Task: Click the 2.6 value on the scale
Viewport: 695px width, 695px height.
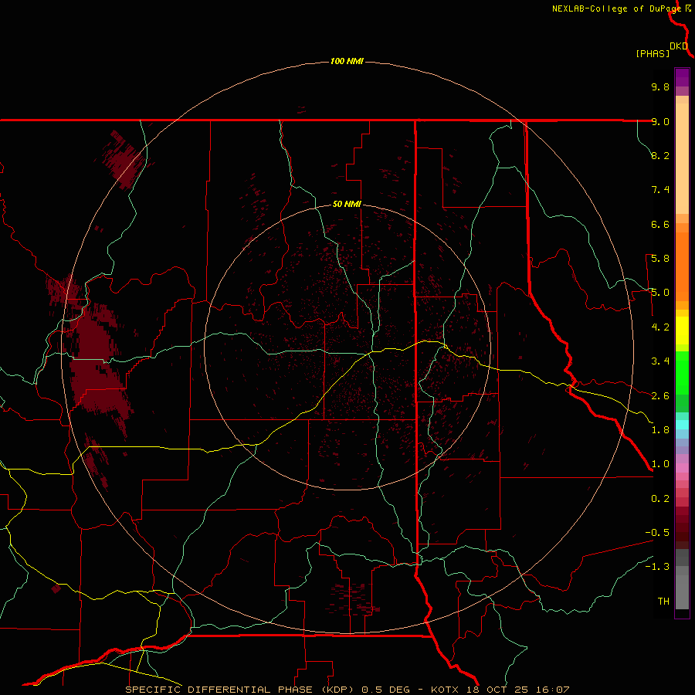Action: 660,396
